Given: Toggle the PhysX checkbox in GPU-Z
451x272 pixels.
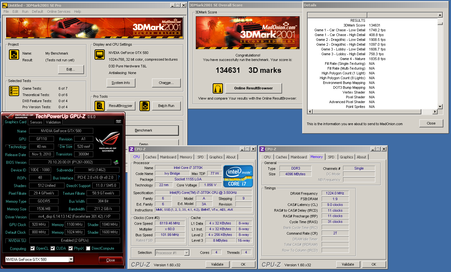Looking at the screenshot, I should tap(71, 248).
